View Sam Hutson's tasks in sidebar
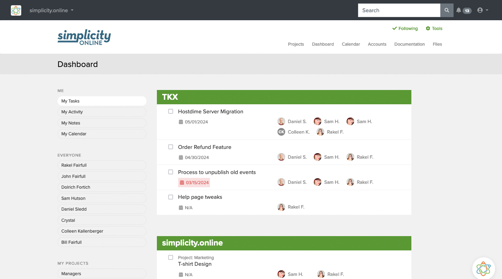 click(x=102, y=198)
